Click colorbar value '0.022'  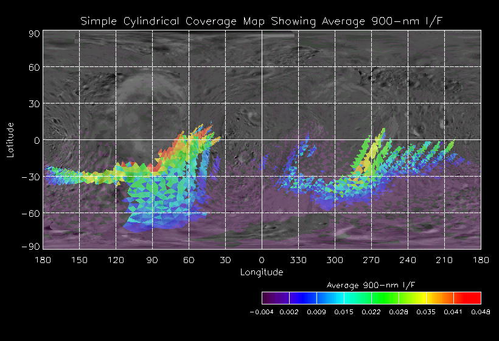click(371, 312)
